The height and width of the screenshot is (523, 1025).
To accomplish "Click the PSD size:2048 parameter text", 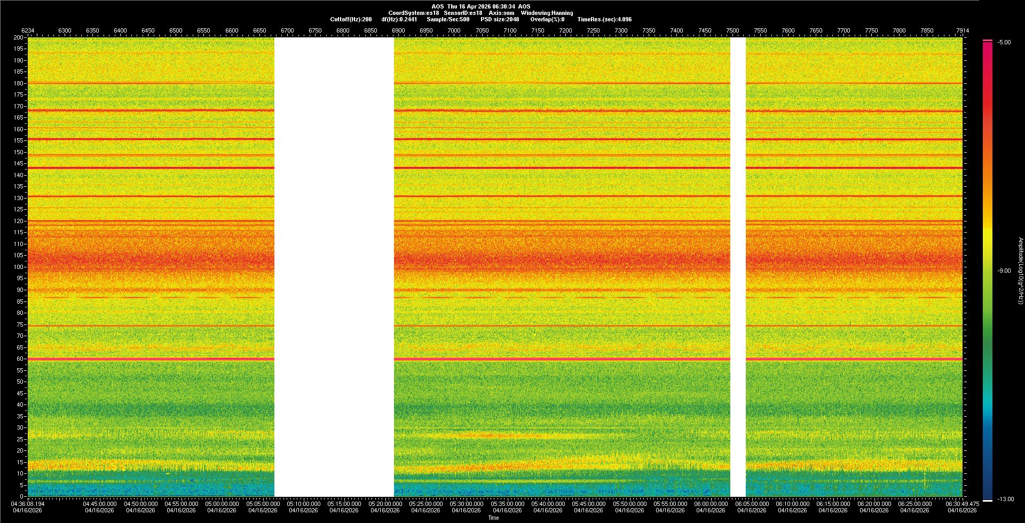I will point(500,19).
